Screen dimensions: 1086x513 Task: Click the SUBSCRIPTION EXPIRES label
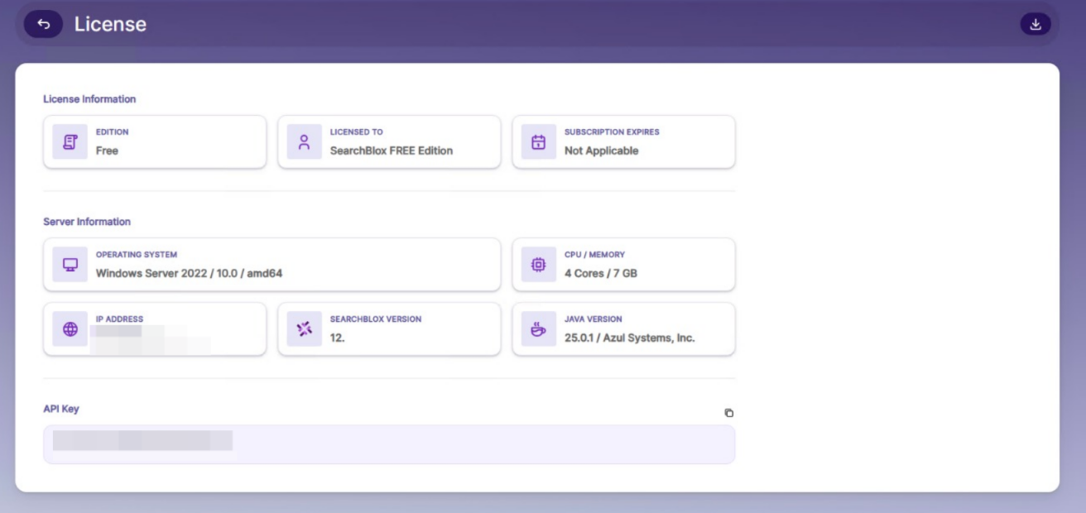612,132
